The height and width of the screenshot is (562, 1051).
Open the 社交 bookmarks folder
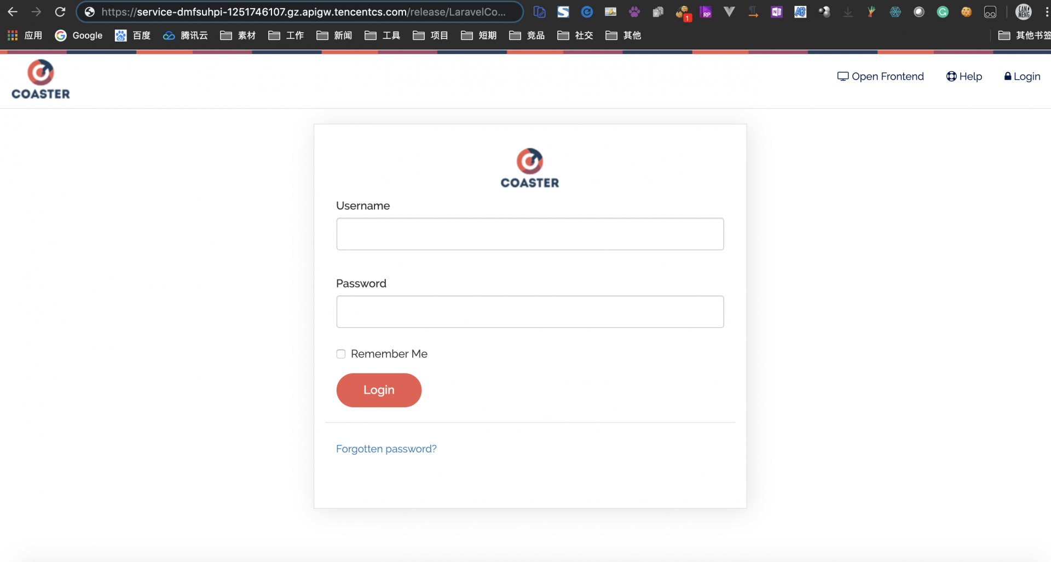click(x=575, y=36)
